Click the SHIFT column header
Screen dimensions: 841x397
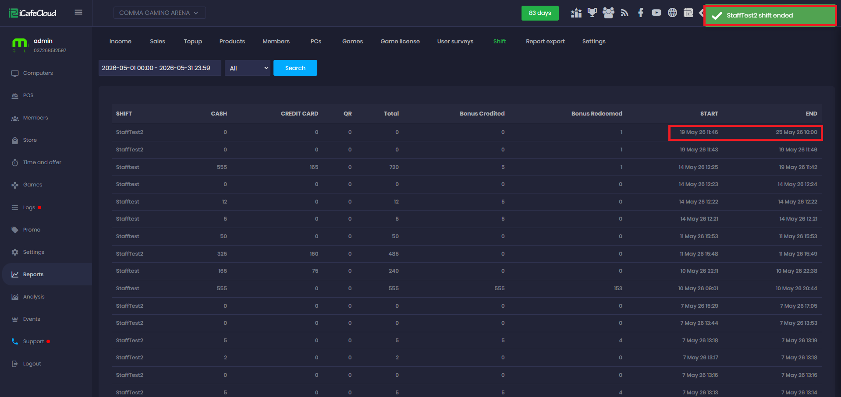[124, 113]
